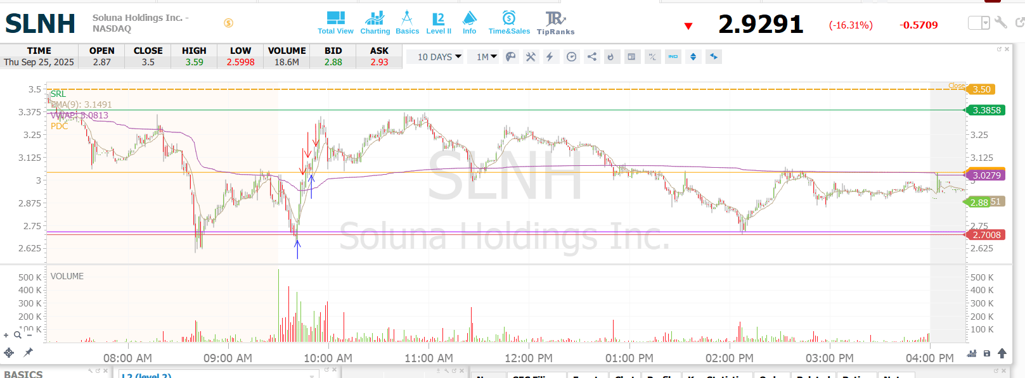Screen dimensions: 1025x378
Task: Toggle the IND indicators button
Action: (673, 57)
